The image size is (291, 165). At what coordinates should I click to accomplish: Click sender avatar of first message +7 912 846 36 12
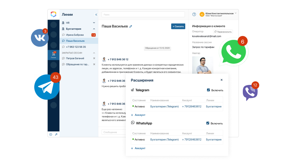pos(104,59)
